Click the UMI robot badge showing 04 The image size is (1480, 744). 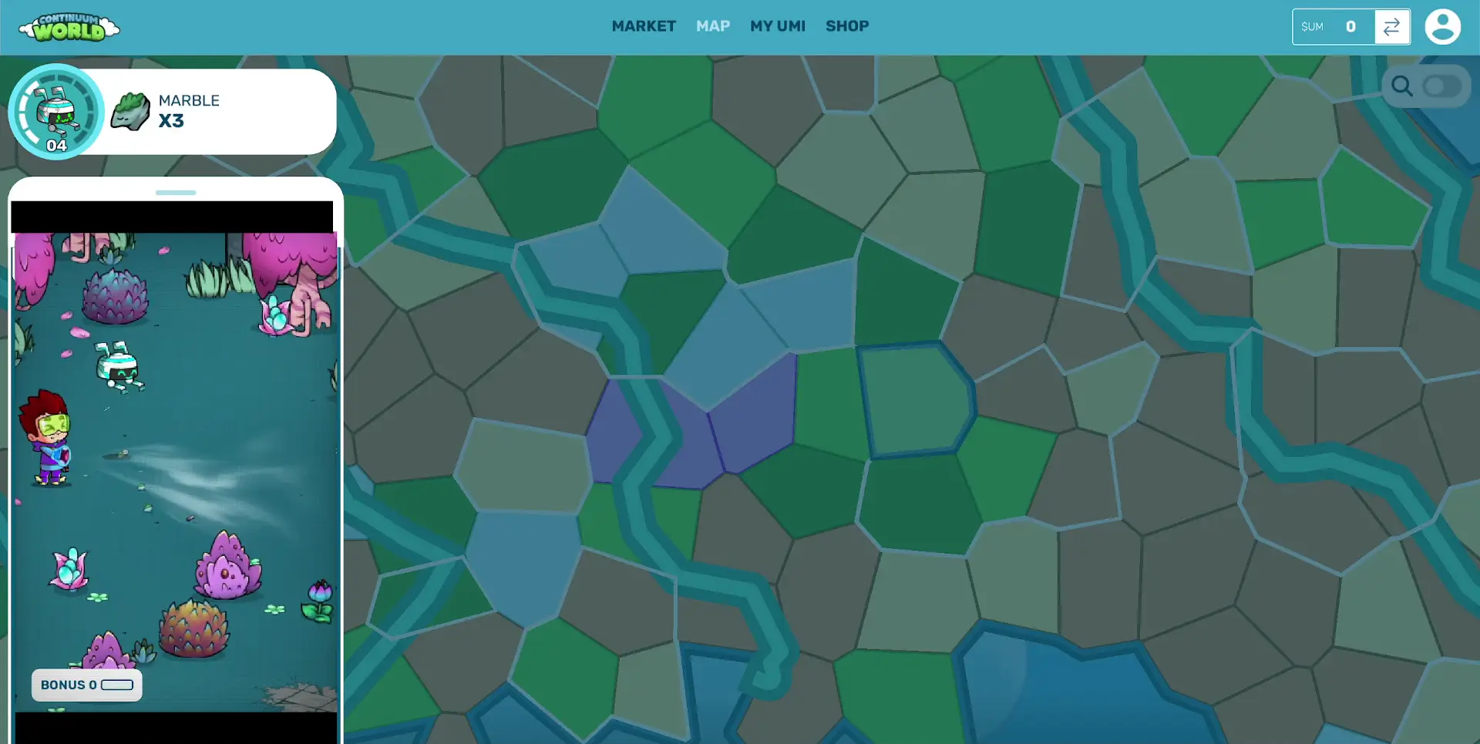pyautogui.click(x=55, y=111)
